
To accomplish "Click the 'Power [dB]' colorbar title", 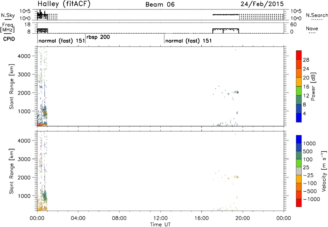I will 313,86.
